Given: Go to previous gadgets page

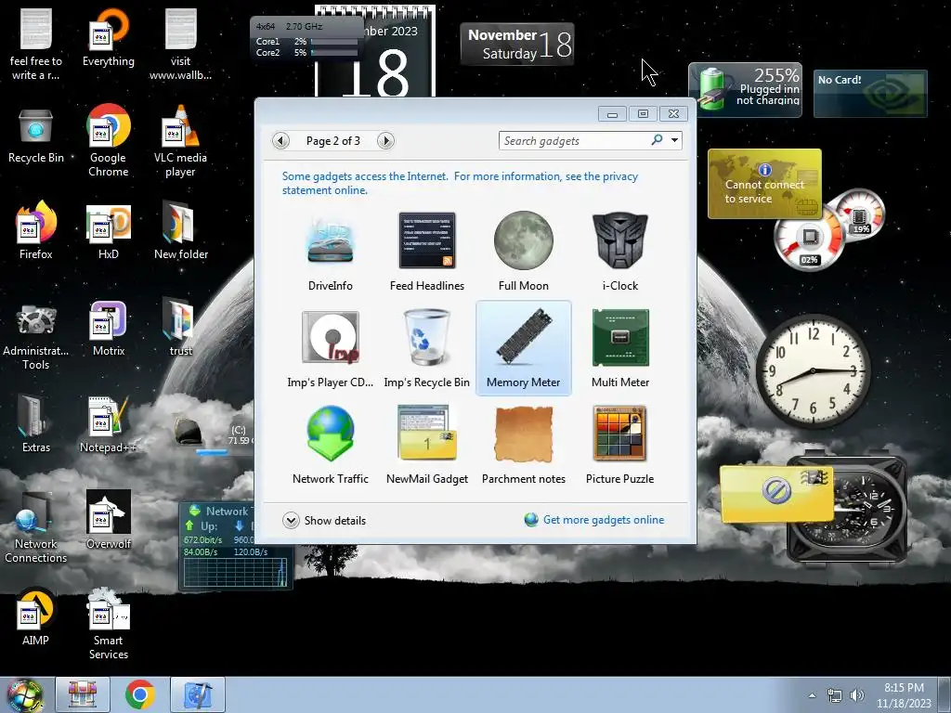Looking at the screenshot, I should point(280,141).
